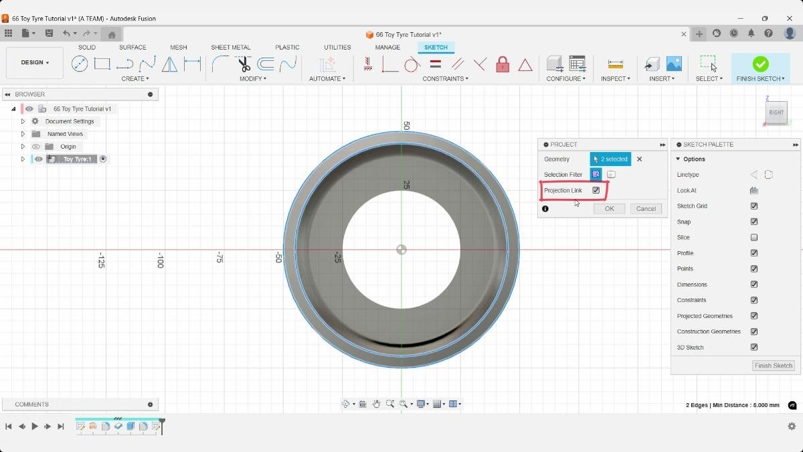The image size is (803, 452).
Task: Apply the Fix/Unfix lock constraint
Action: tap(503, 64)
